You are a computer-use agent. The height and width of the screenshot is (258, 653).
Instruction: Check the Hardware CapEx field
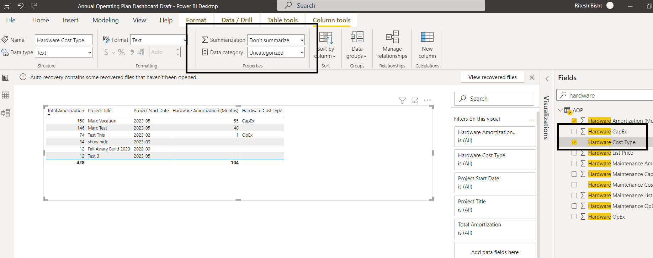point(574,131)
